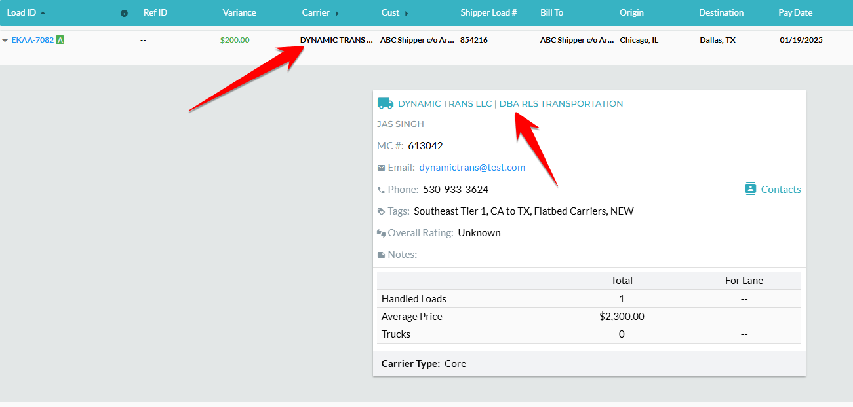Click the tag icon beside Tags
The width and height of the screenshot is (853, 407).
[x=381, y=211]
